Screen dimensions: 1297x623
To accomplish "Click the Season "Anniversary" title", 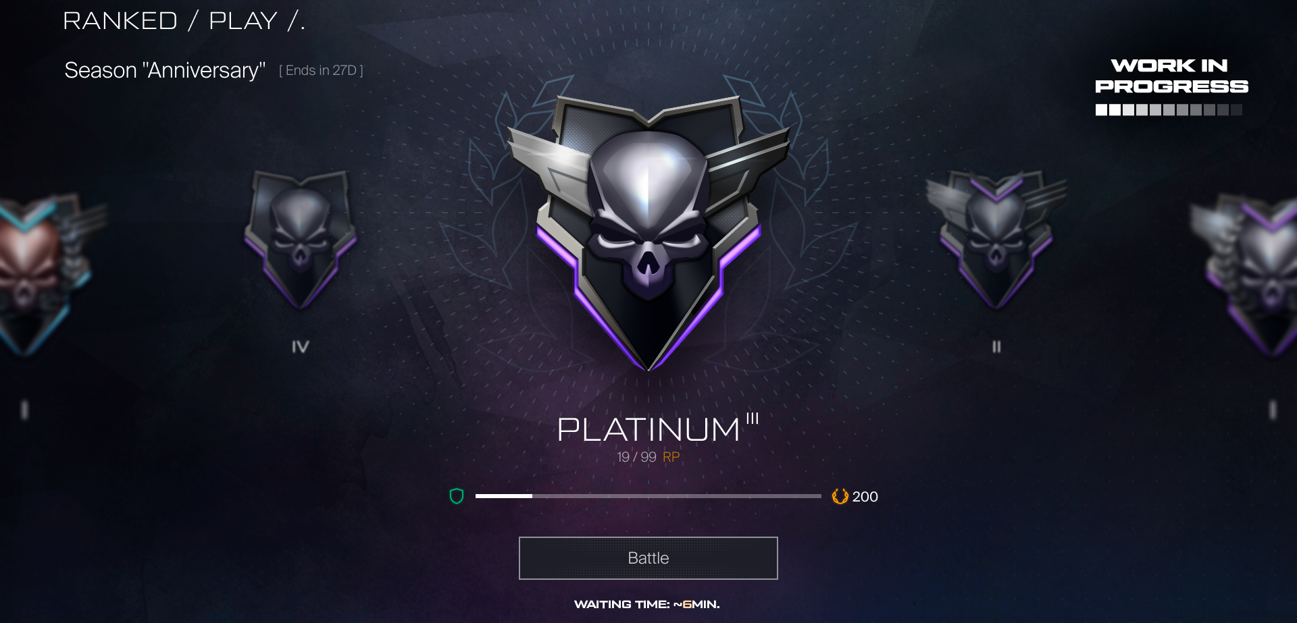I will pyautogui.click(x=165, y=70).
